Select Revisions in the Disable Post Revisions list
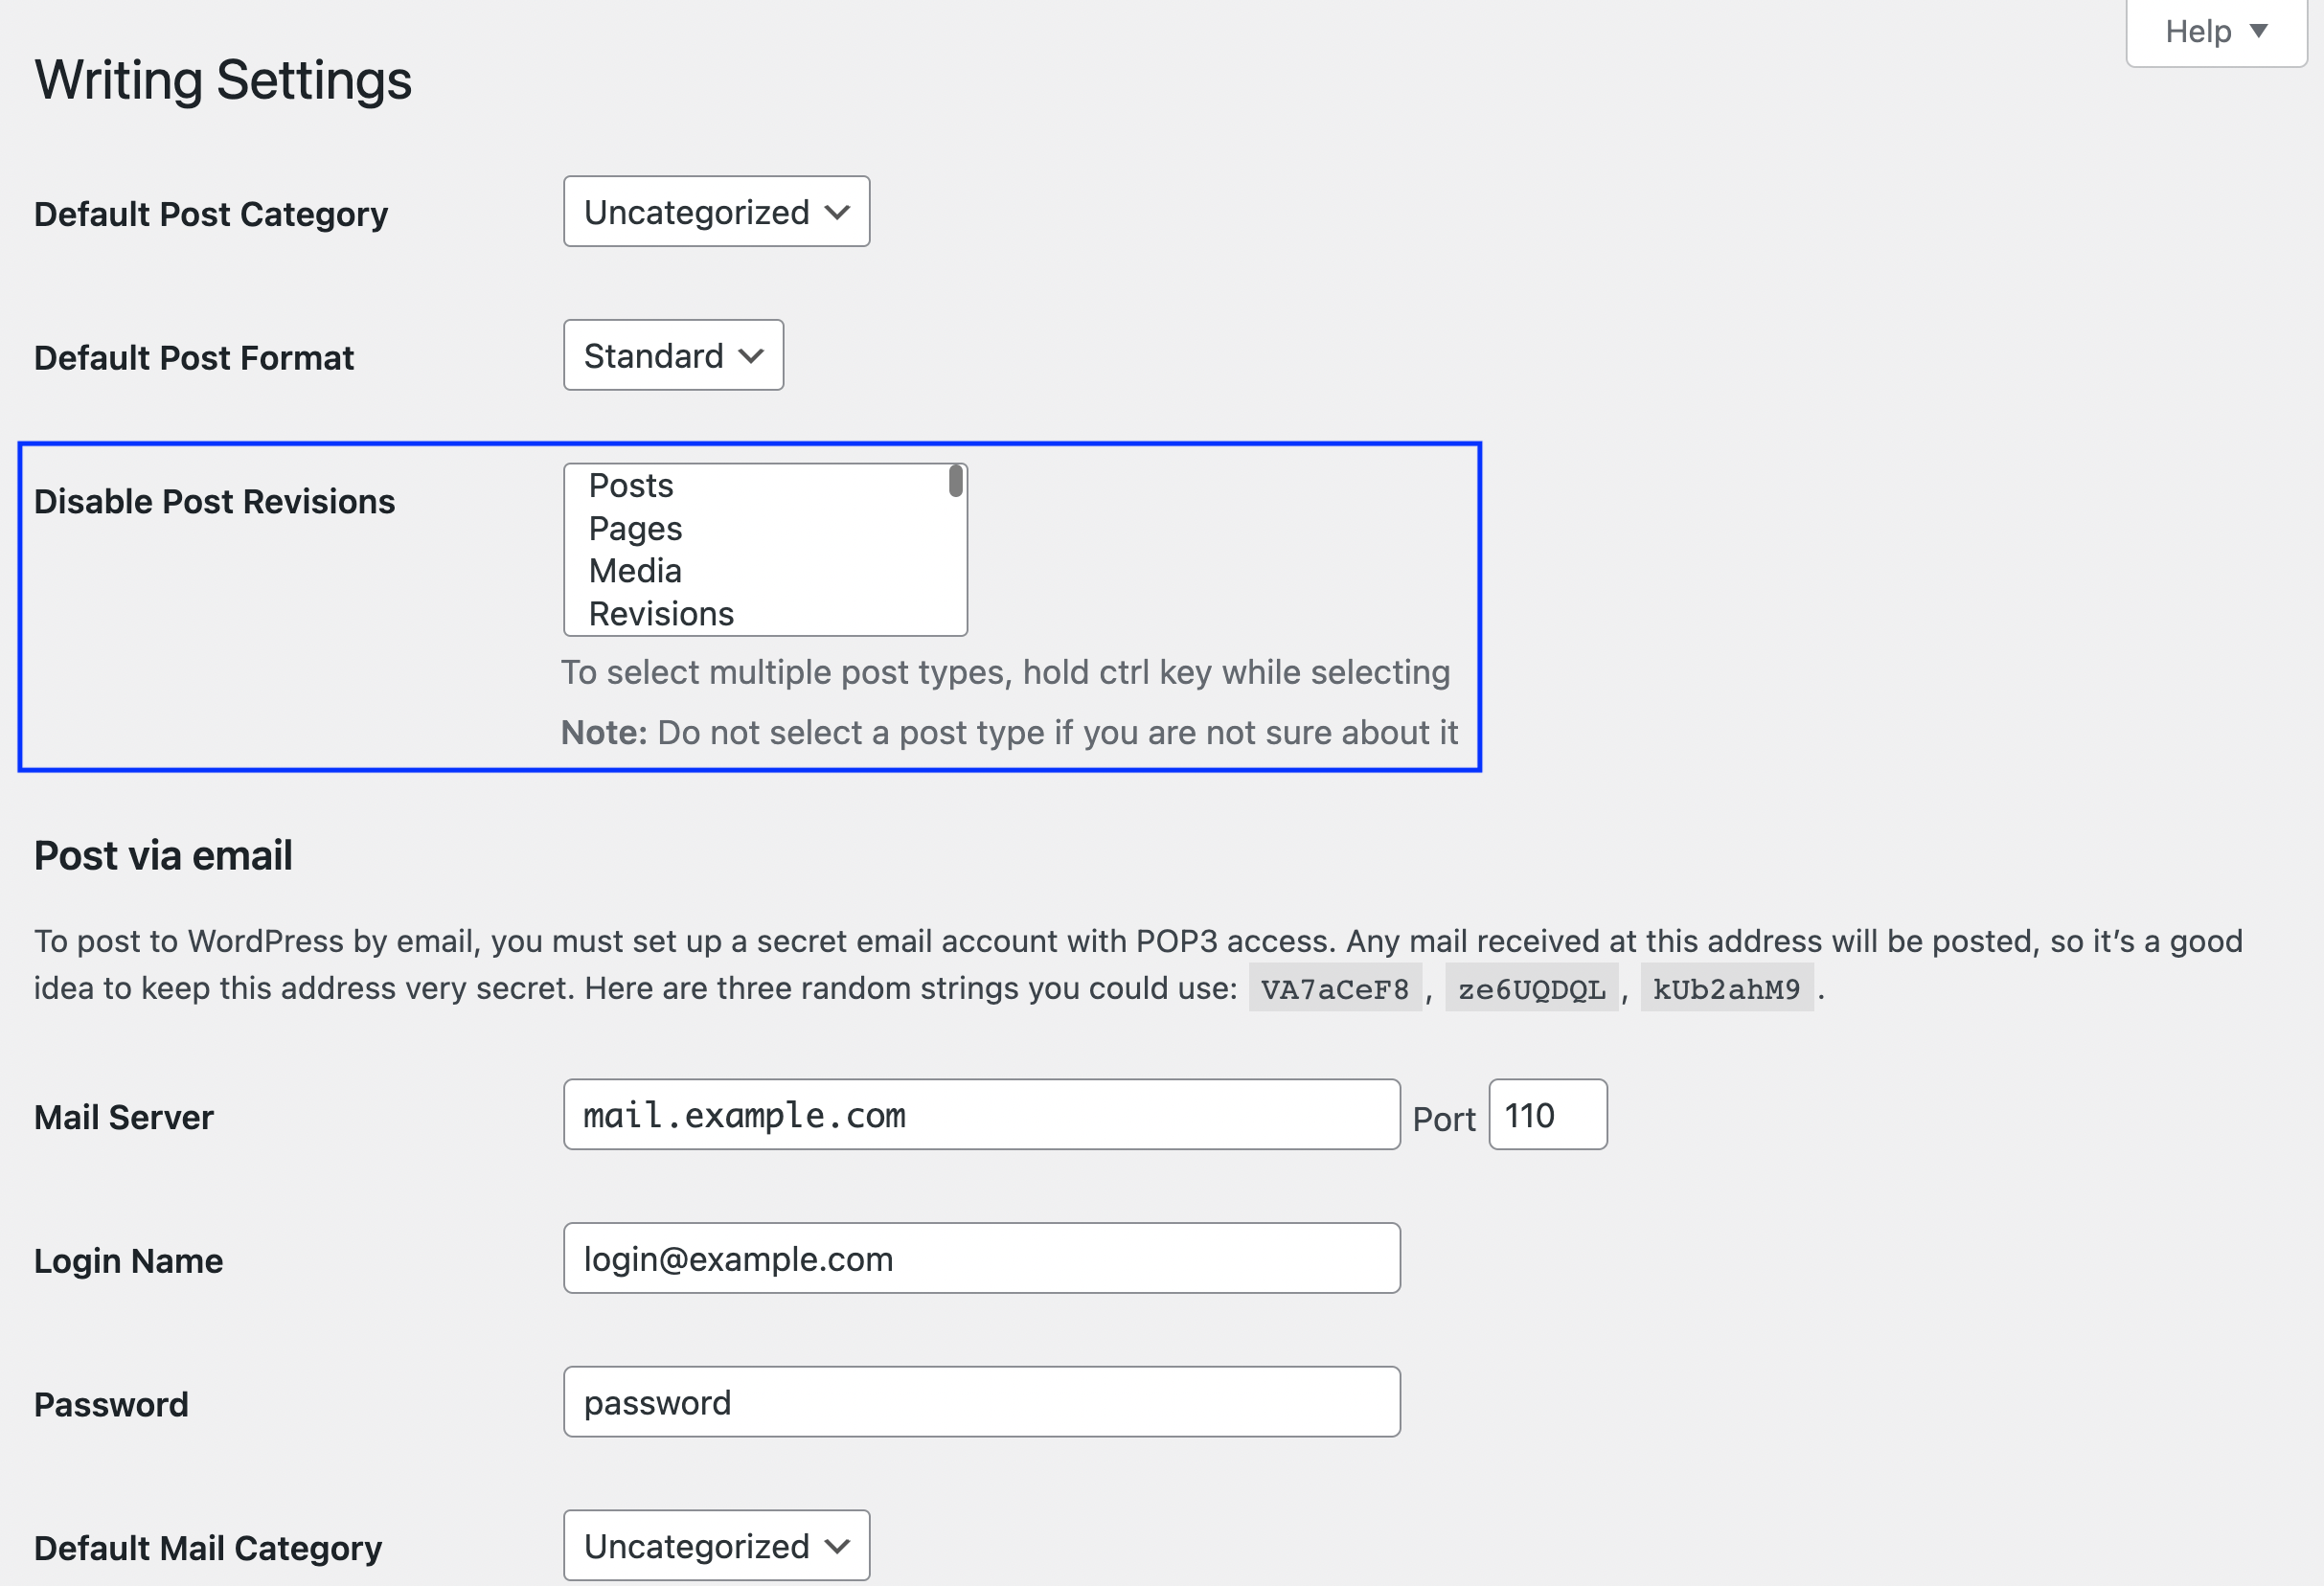Screen dimensions: 2324x1586 point(661,613)
